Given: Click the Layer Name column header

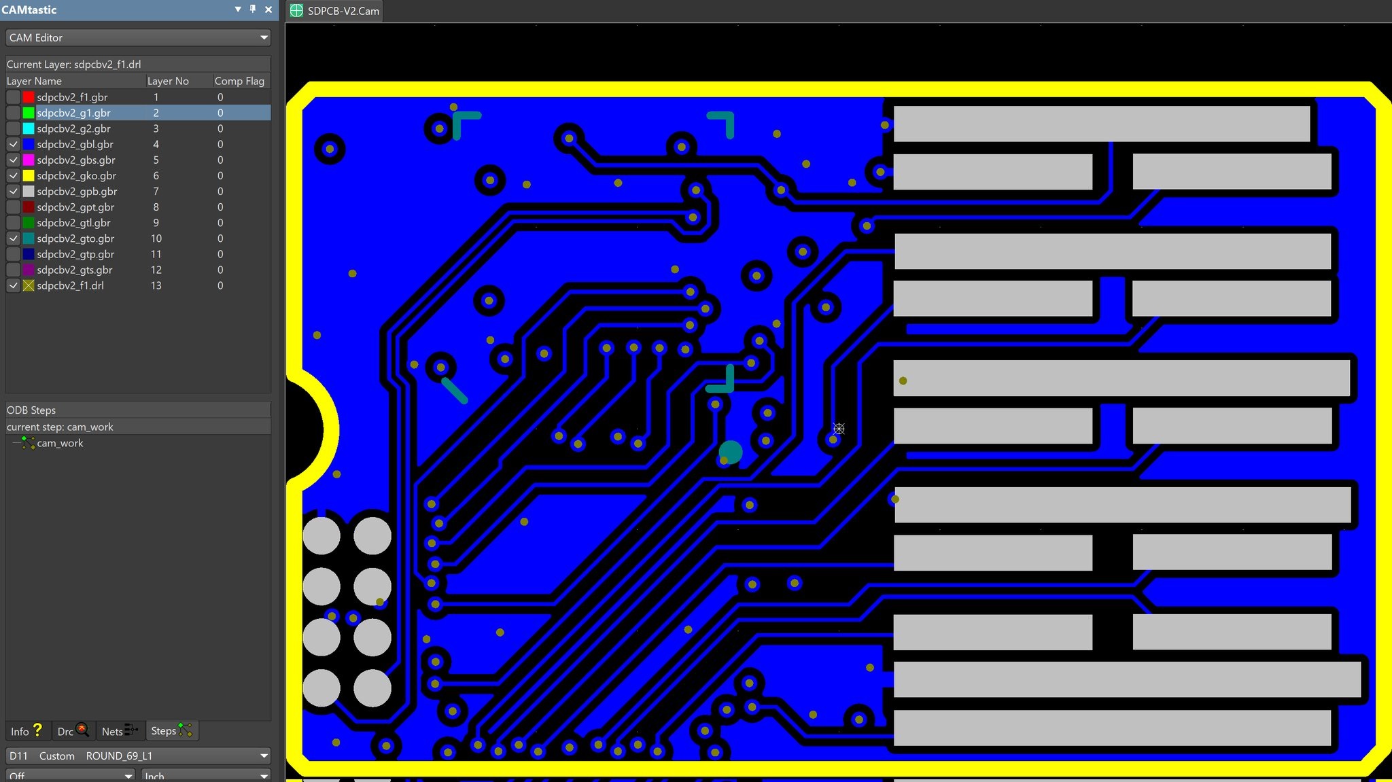Looking at the screenshot, I should [x=34, y=81].
